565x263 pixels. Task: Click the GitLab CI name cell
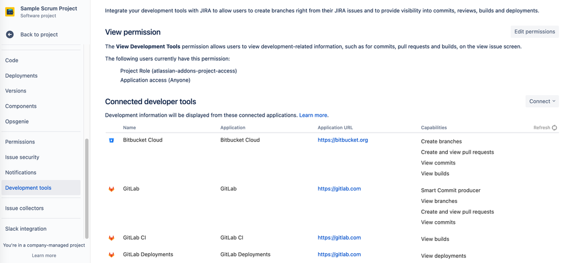coord(134,237)
